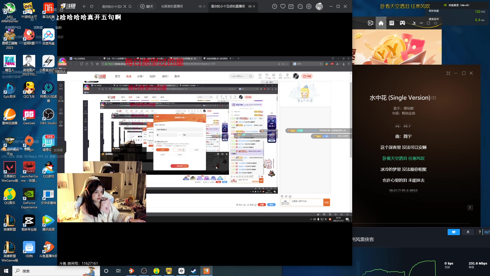This screenshot has width=490, height=276.
Task: Expand the 游戏 dropdown in streamed page
Action: point(165,76)
